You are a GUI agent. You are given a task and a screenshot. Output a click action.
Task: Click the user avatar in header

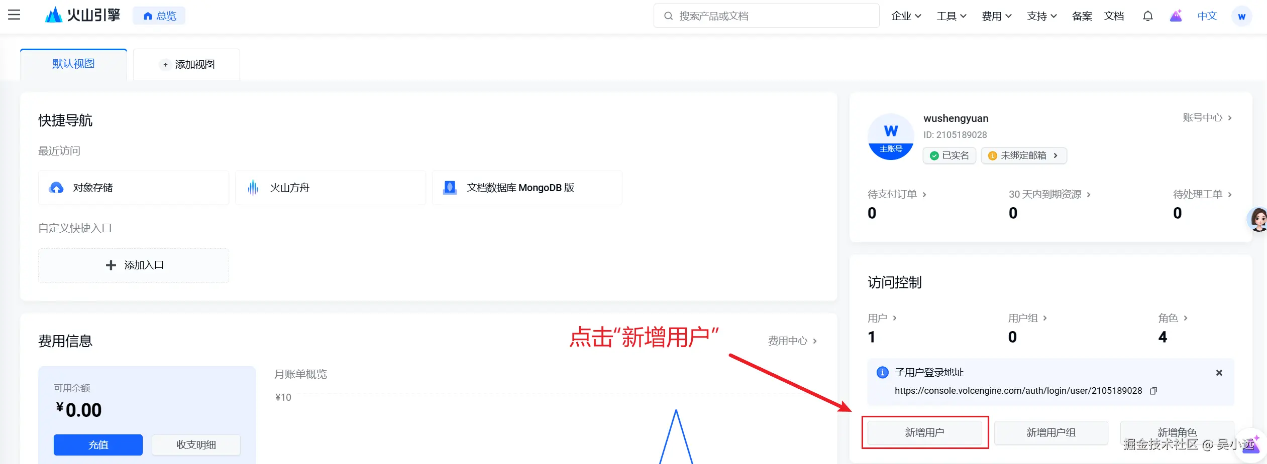[1241, 16]
